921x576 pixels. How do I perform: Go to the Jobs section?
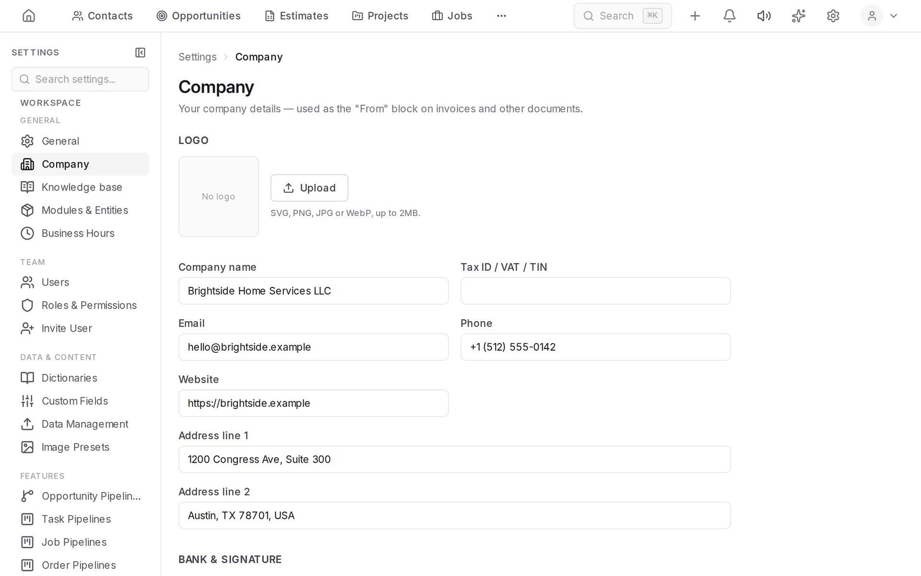click(x=452, y=16)
